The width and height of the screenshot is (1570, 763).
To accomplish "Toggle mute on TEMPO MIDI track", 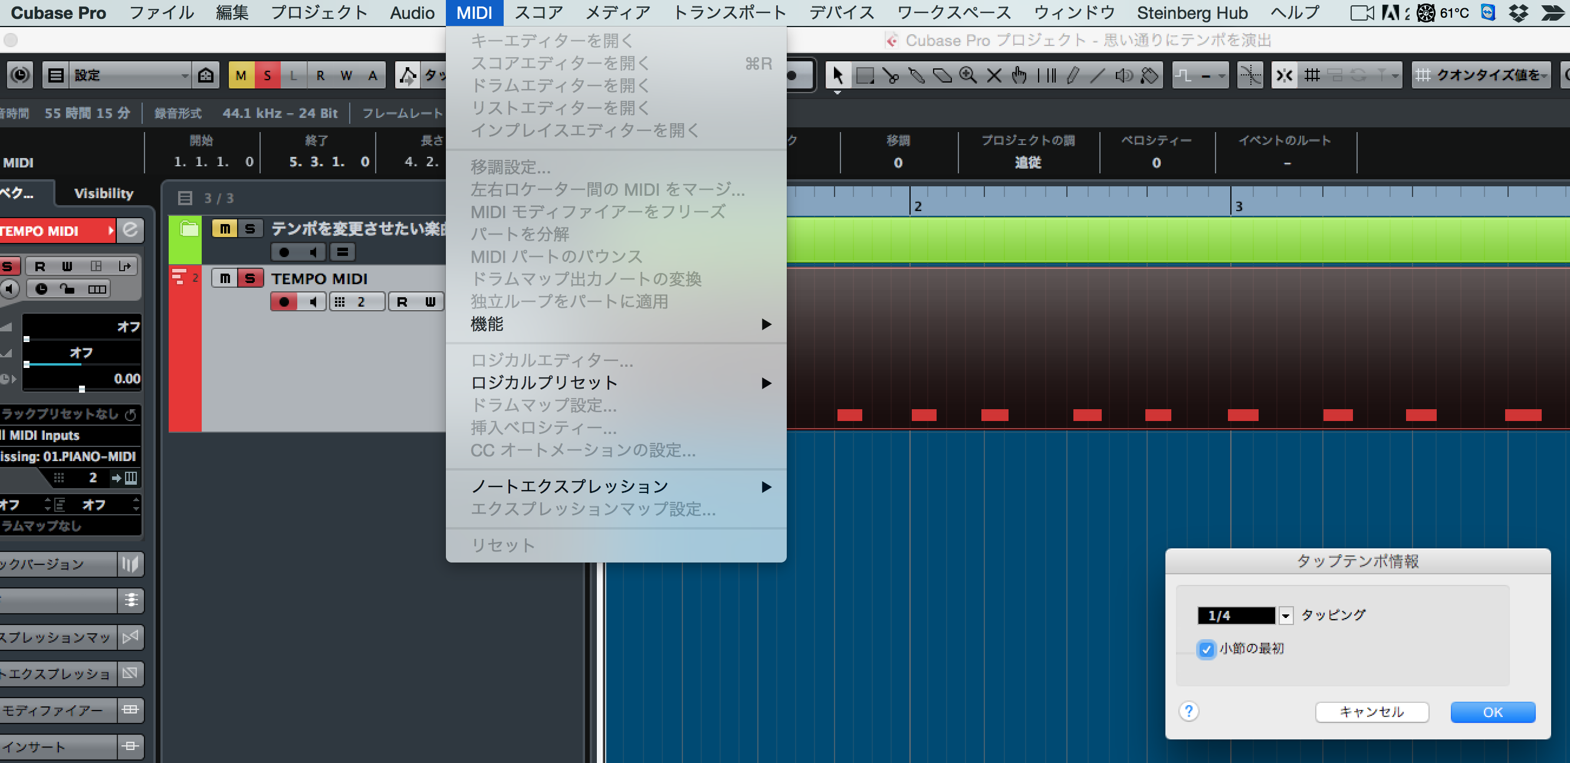I will (225, 278).
